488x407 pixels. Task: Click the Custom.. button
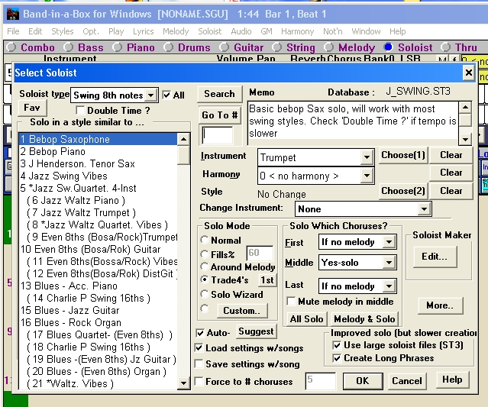coord(241,311)
